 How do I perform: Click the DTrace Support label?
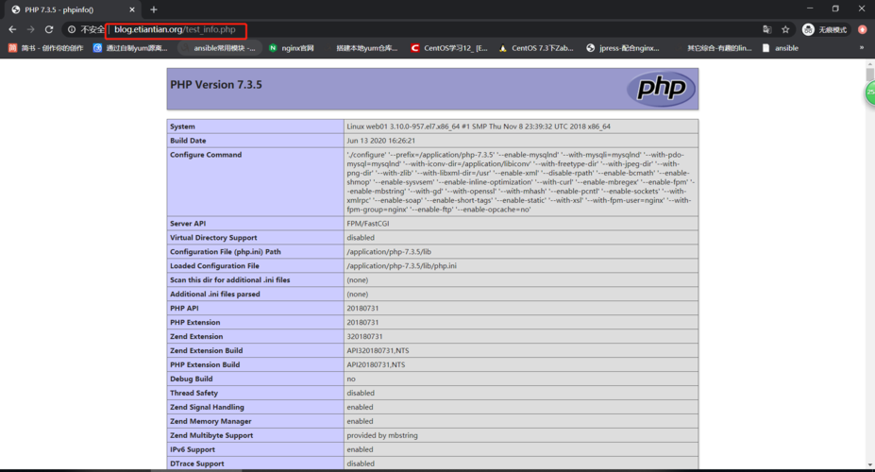[x=197, y=464]
